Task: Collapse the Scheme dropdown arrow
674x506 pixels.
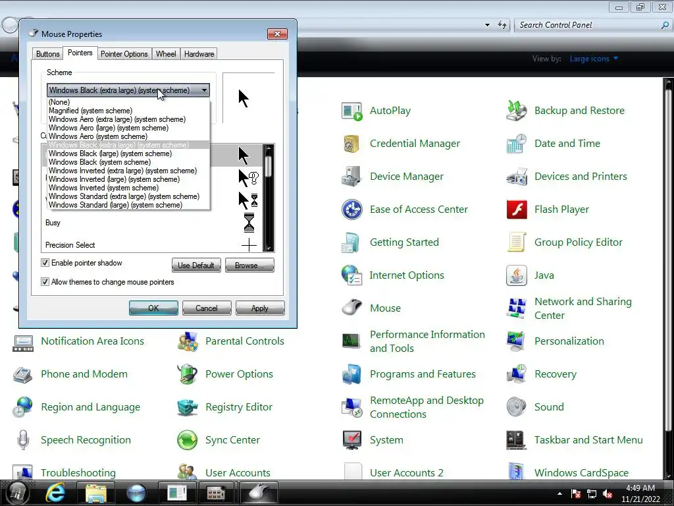Action: pos(204,90)
